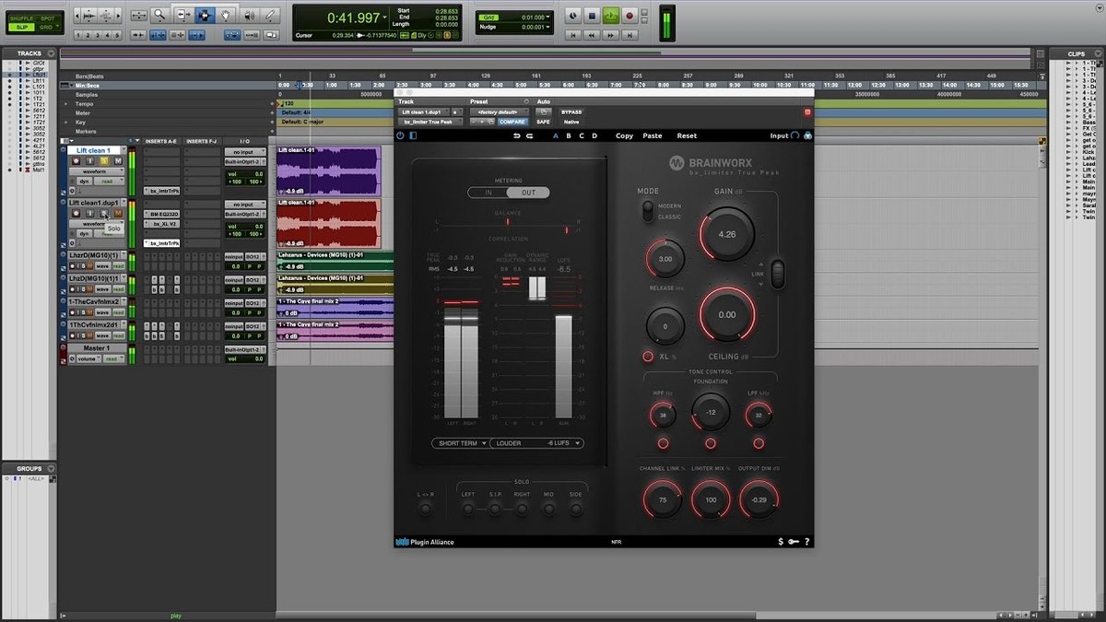Select GRID edit mode

[47, 28]
